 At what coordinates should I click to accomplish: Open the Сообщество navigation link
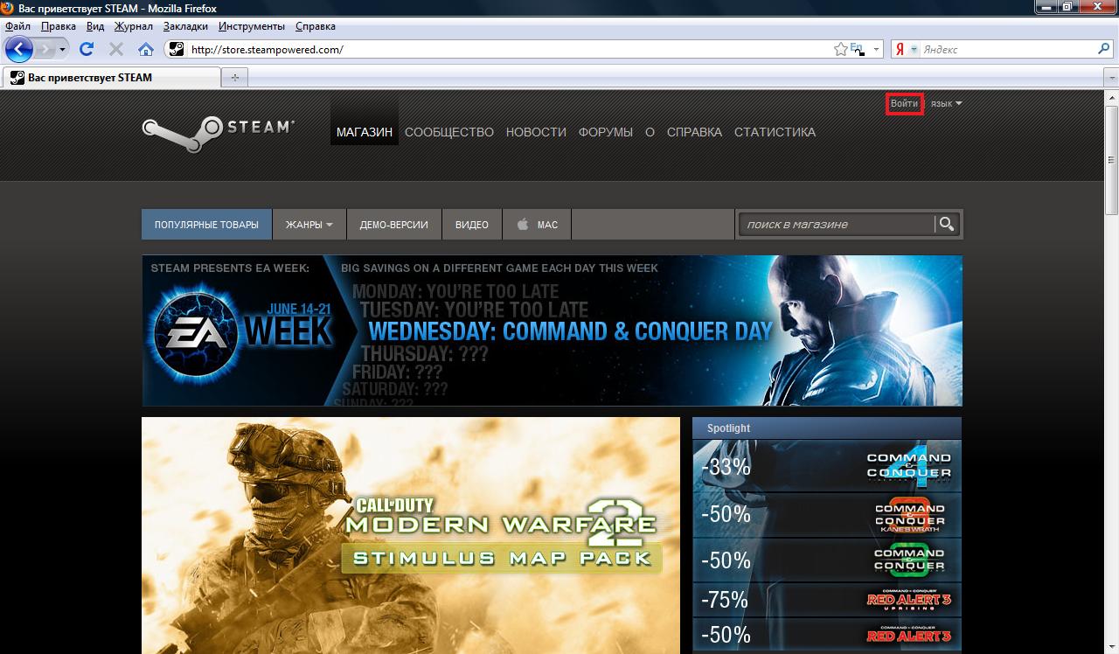point(448,132)
